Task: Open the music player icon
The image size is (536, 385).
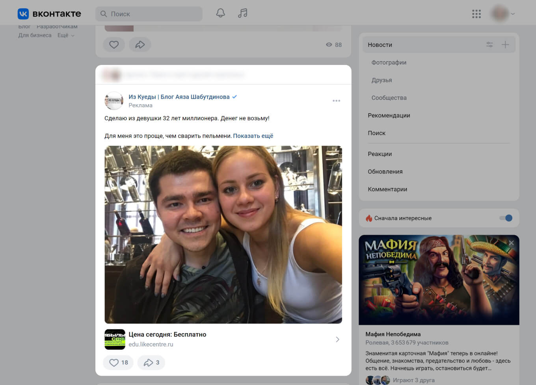Action: point(242,13)
